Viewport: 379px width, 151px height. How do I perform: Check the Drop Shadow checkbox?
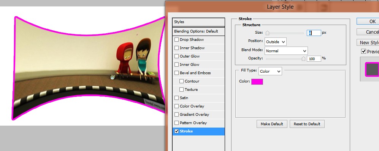click(x=176, y=40)
